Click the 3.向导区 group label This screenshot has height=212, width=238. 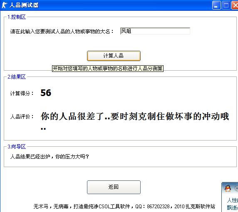[x=17, y=147]
